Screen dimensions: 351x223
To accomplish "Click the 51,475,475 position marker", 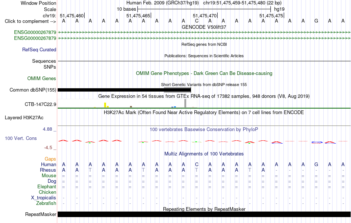I will [x=271, y=16].
